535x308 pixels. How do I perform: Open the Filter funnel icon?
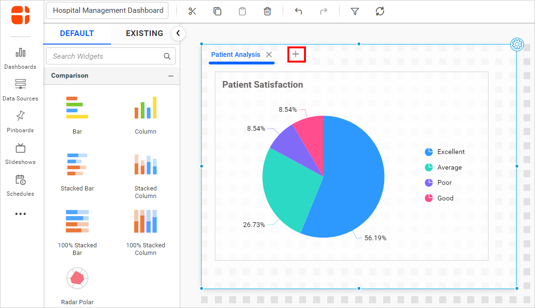pos(355,11)
